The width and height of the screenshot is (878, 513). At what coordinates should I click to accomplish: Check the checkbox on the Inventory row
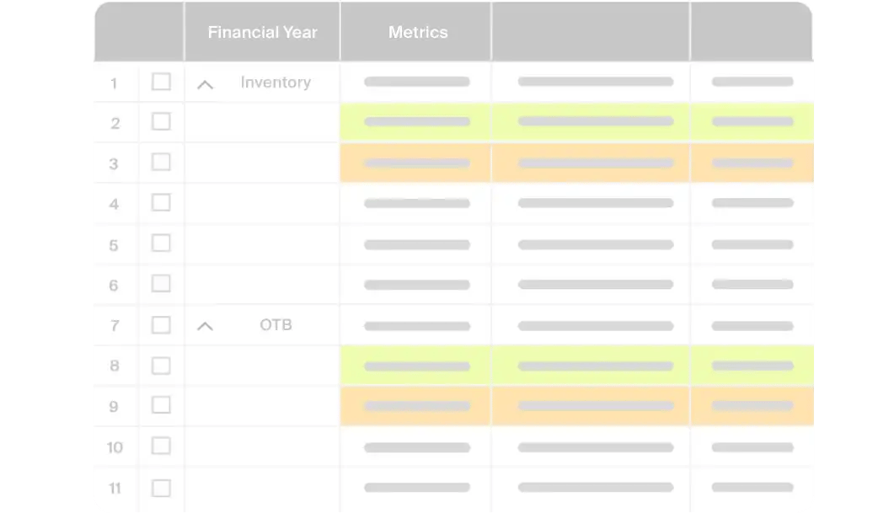[x=161, y=82]
